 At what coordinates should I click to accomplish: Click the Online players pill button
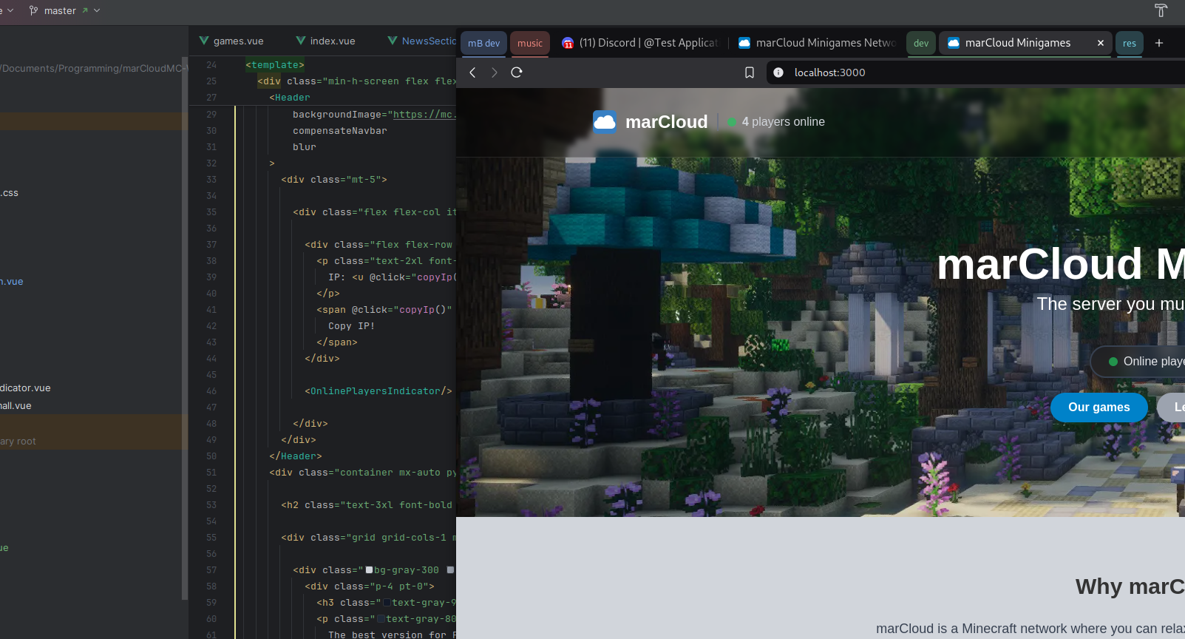(1138, 362)
